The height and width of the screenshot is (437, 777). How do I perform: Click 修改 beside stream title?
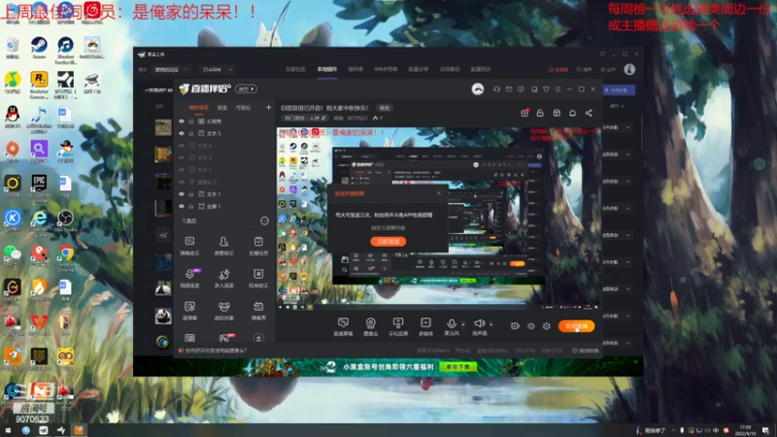point(385,108)
